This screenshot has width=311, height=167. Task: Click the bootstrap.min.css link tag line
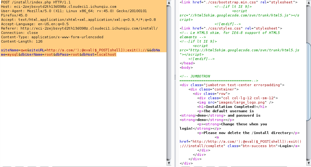(238, 2)
